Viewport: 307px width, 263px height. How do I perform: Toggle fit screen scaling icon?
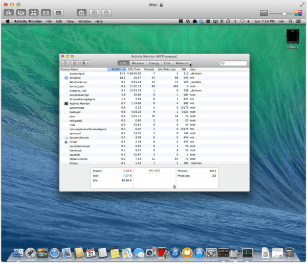[x=33, y=13]
